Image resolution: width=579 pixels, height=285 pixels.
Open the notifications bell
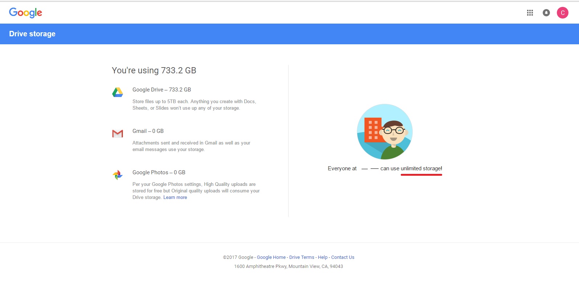[x=546, y=13]
